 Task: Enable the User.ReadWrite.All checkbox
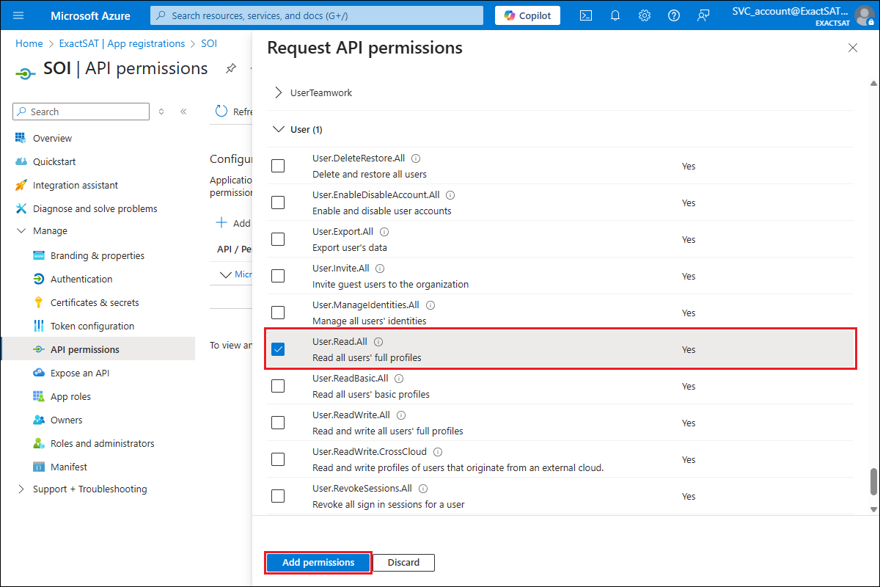(278, 423)
